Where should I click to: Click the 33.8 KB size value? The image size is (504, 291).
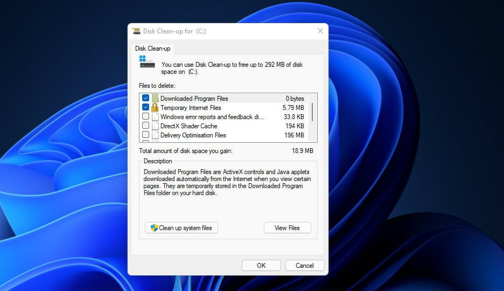click(294, 117)
